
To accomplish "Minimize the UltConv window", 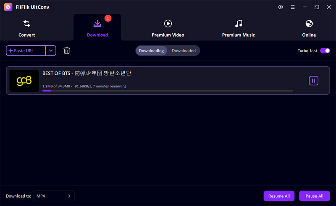I will pyautogui.click(x=304, y=7).
